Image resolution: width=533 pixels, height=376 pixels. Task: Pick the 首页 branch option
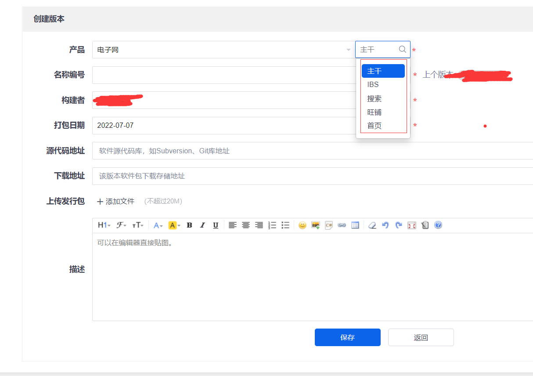[x=375, y=126]
